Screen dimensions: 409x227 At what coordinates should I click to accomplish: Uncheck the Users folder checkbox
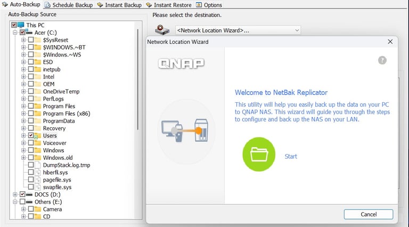click(31, 135)
